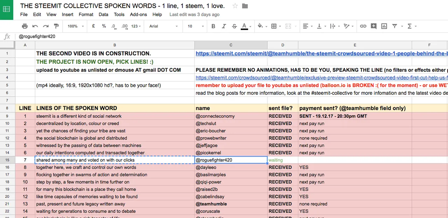Screen dimensions: 448x218
Task: Click the Insert comment icon
Action: click(374, 26)
